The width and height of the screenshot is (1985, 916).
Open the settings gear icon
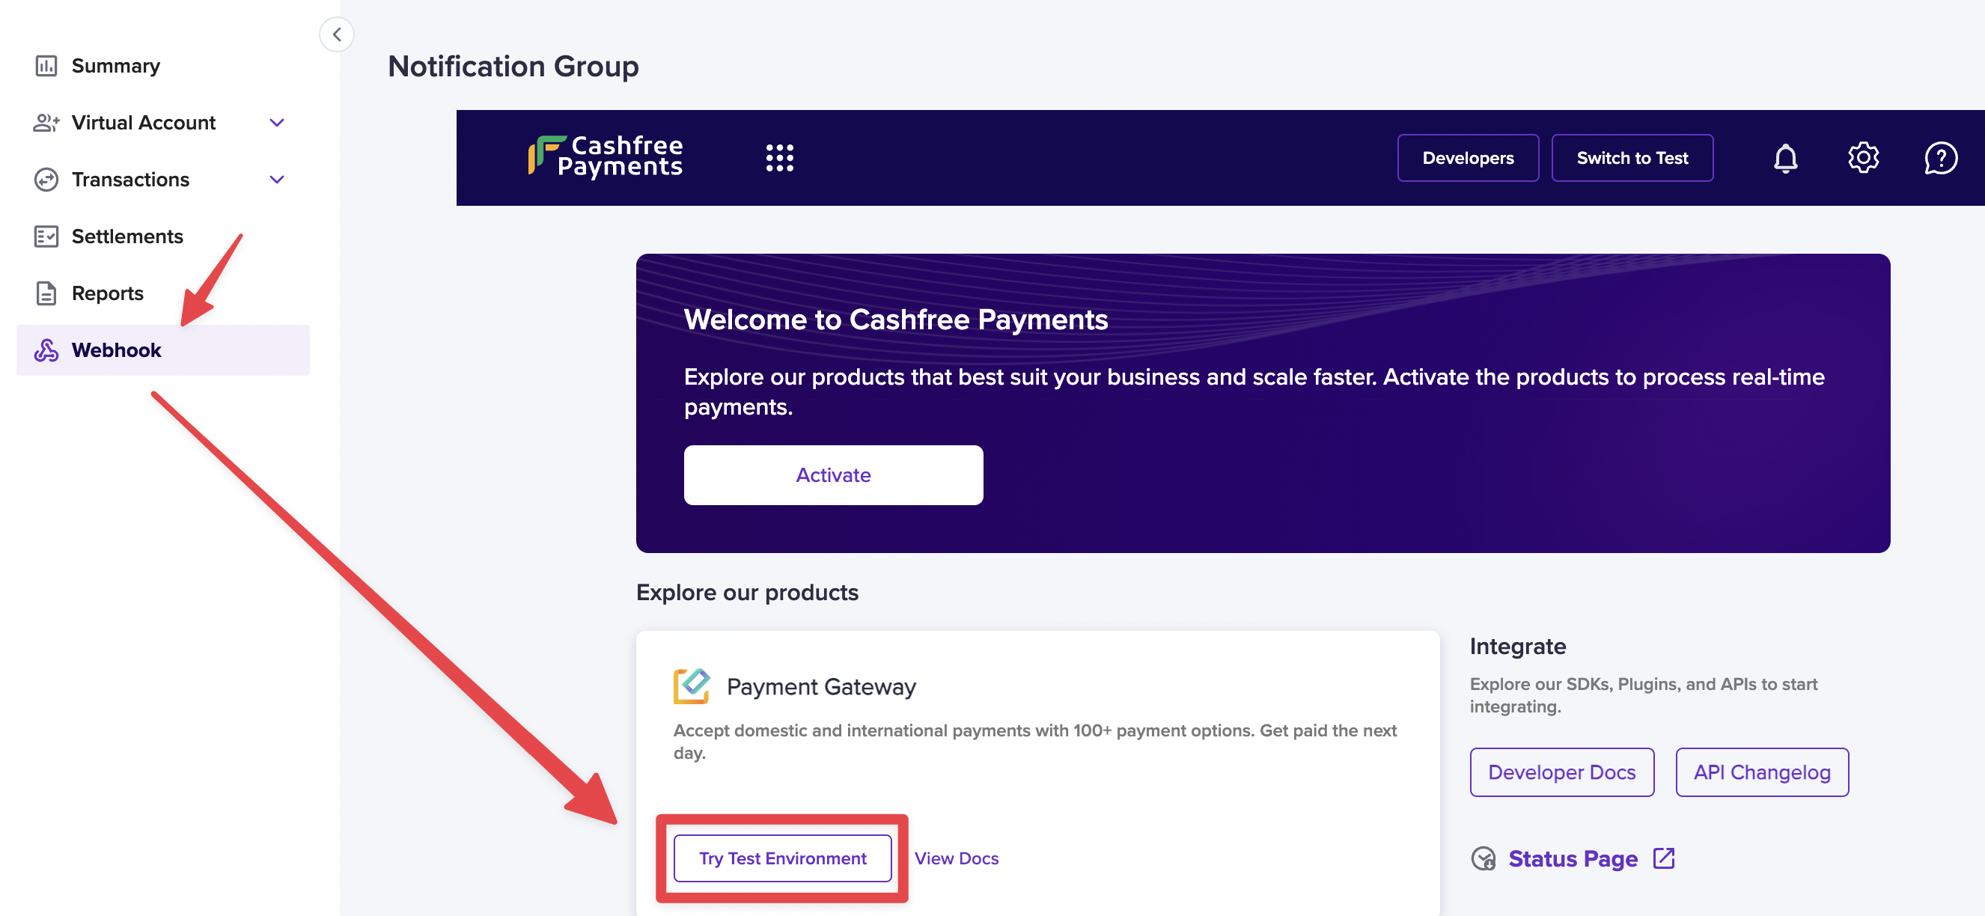[x=1864, y=158]
